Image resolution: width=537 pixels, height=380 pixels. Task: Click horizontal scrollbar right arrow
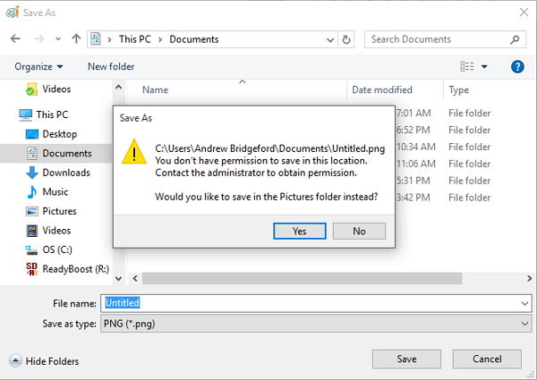coord(530,278)
